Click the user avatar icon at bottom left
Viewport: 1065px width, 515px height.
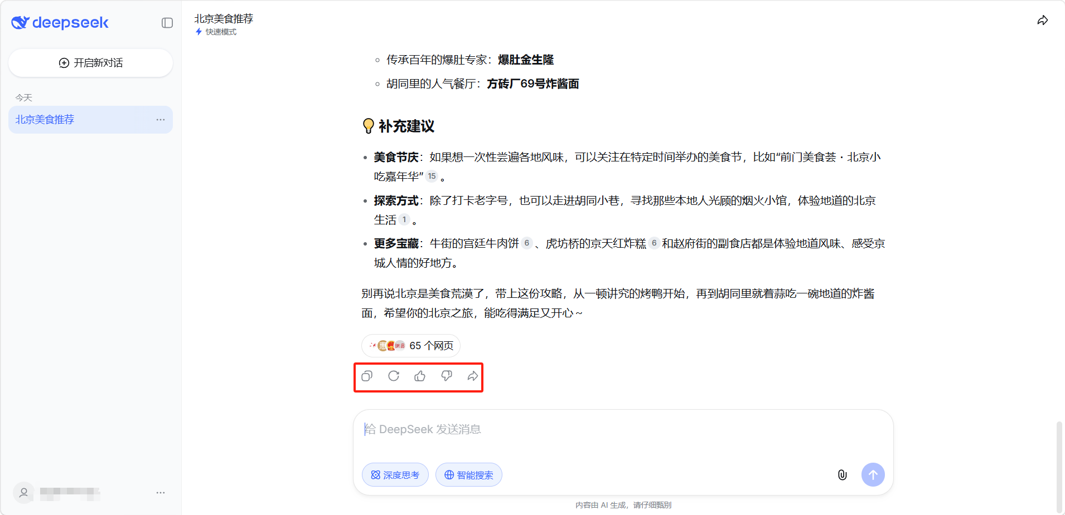click(24, 493)
